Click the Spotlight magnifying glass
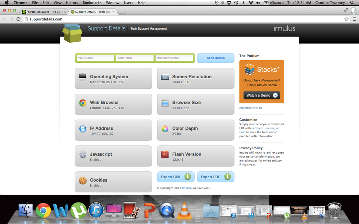Screen dimensions: 359x224 tap(351, 3)
